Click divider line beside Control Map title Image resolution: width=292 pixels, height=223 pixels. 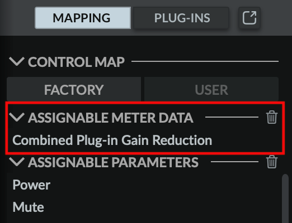(x=205, y=61)
